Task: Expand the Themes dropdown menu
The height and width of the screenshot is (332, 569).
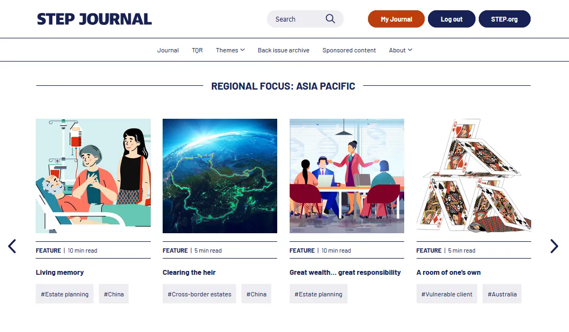Action: 230,50
